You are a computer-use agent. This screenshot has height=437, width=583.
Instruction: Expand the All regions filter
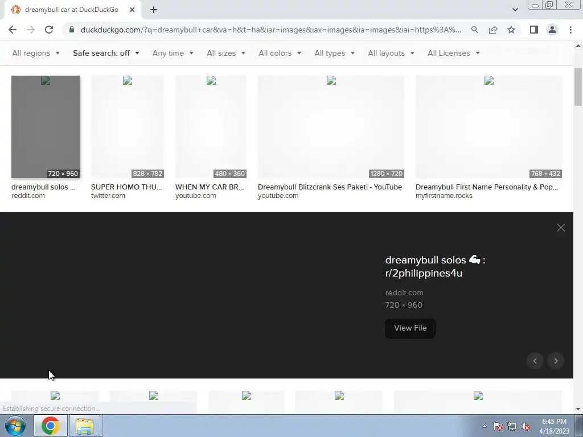pyautogui.click(x=36, y=53)
